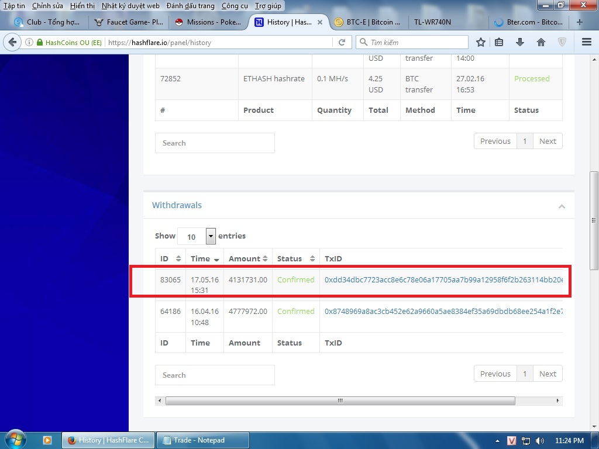Click the shield icon in toolbar
This screenshot has width=599, height=449.
coord(562,42)
